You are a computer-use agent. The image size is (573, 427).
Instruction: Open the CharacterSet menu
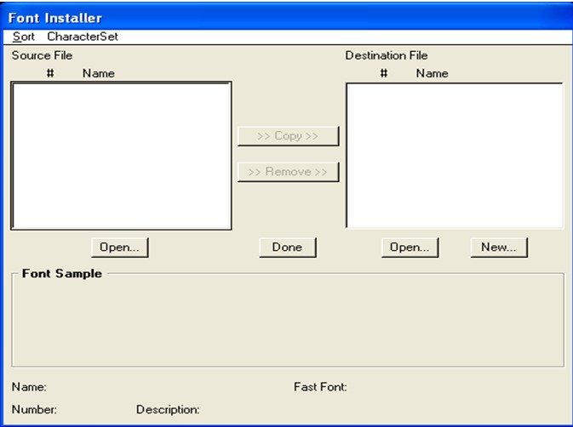click(83, 37)
